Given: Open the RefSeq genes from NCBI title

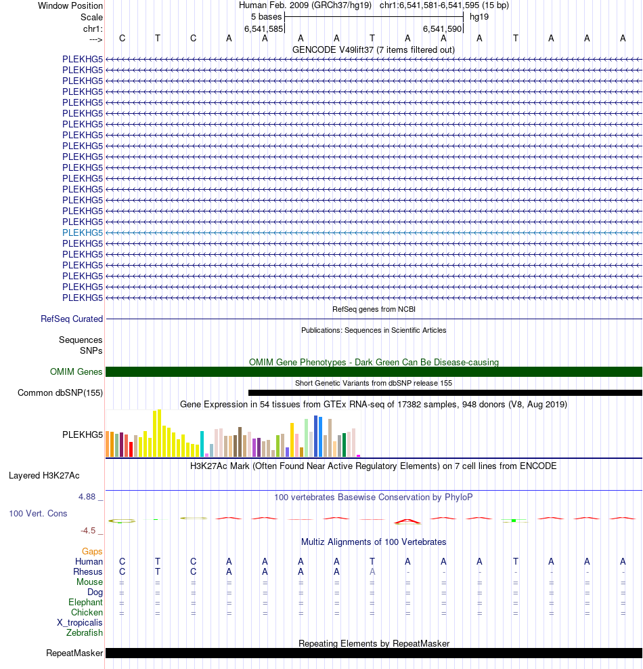Looking at the screenshot, I should tap(374, 309).
